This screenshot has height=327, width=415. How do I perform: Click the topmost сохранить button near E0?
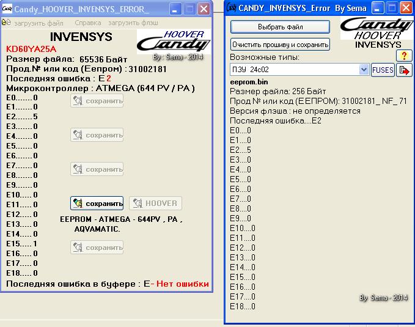(x=97, y=101)
